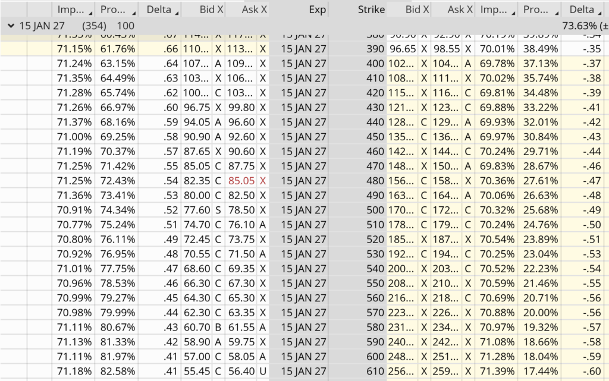Click call ask 56.40 at strike 610
The height and width of the screenshot is (381, 609).
click(241, 370)
